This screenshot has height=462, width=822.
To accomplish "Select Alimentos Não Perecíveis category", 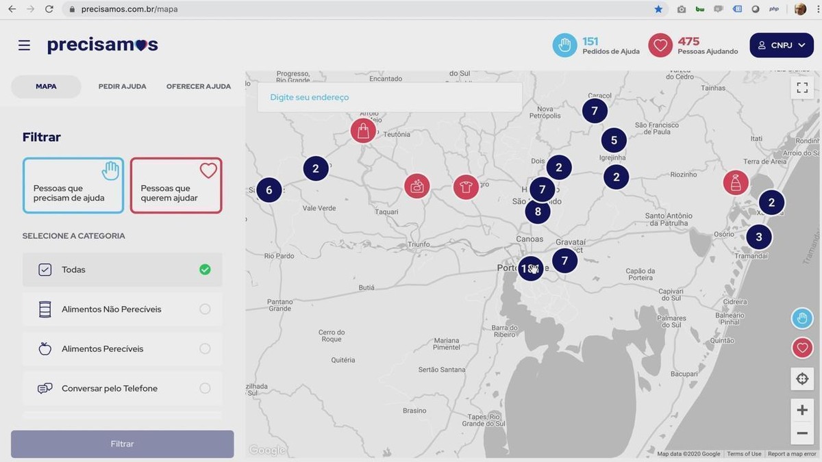I will [123, 309].
